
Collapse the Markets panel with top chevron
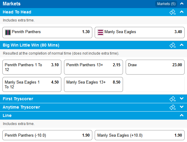(182, 4)
